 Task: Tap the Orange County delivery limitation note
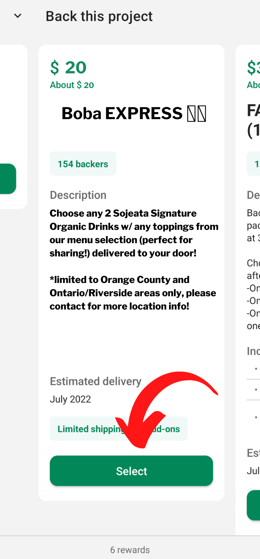[133, 293]
